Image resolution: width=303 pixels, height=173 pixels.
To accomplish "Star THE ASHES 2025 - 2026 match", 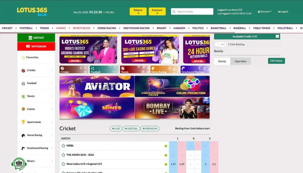I will [63, 155].
